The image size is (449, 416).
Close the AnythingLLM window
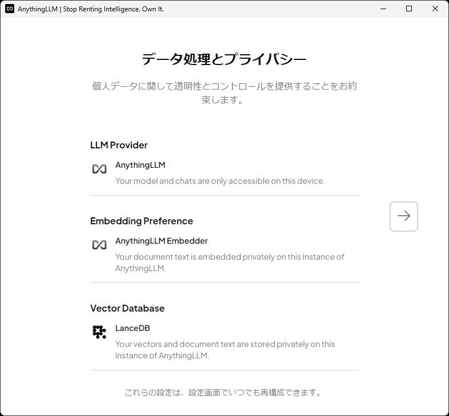435,9
